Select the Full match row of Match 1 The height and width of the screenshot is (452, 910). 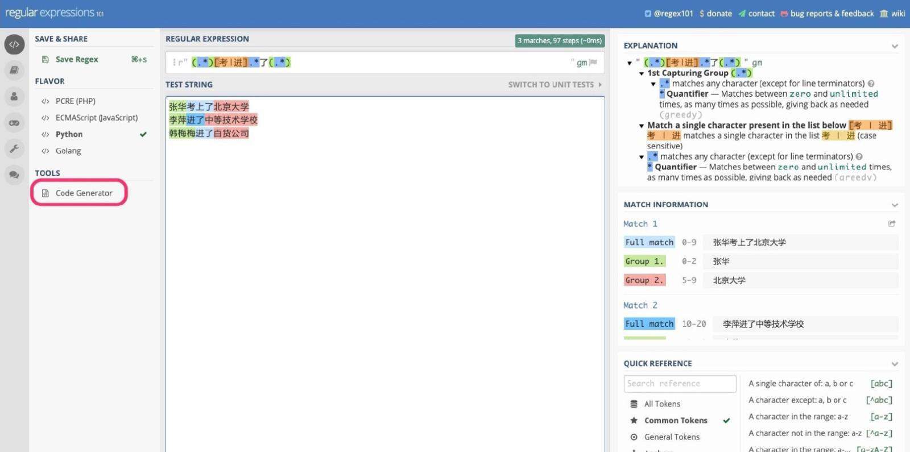coord(761,242)
